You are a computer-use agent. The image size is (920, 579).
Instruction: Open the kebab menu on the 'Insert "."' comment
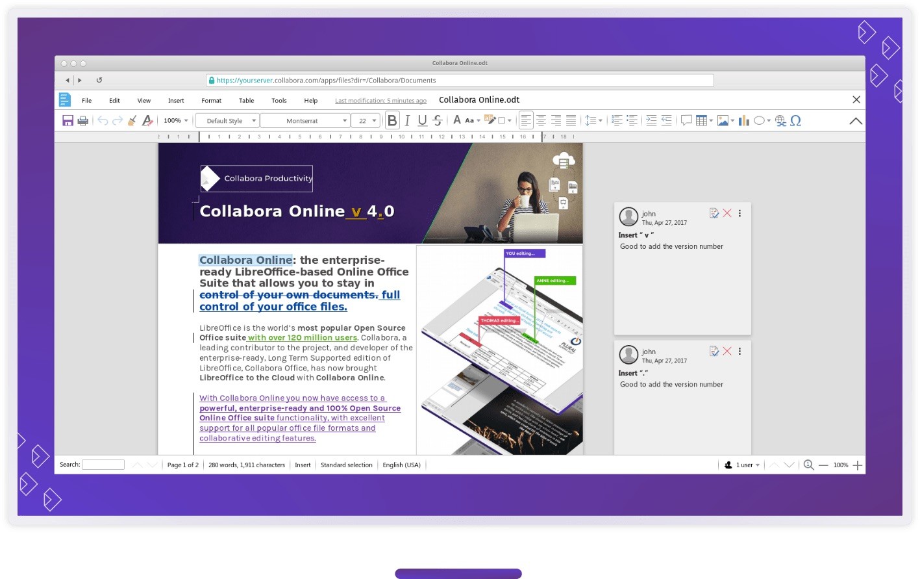pos(740,351)
